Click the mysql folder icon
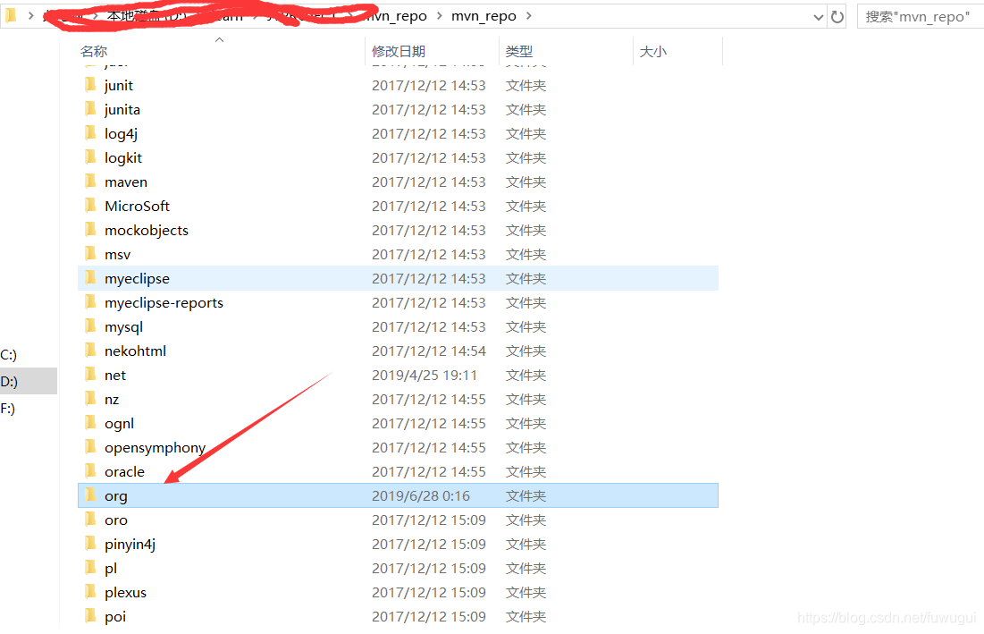Image resolution: width=984 pixels, height=634 pixels. click(x=90, y=326)
